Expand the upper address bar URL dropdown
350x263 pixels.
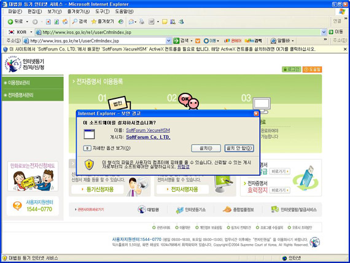(324, 32)
